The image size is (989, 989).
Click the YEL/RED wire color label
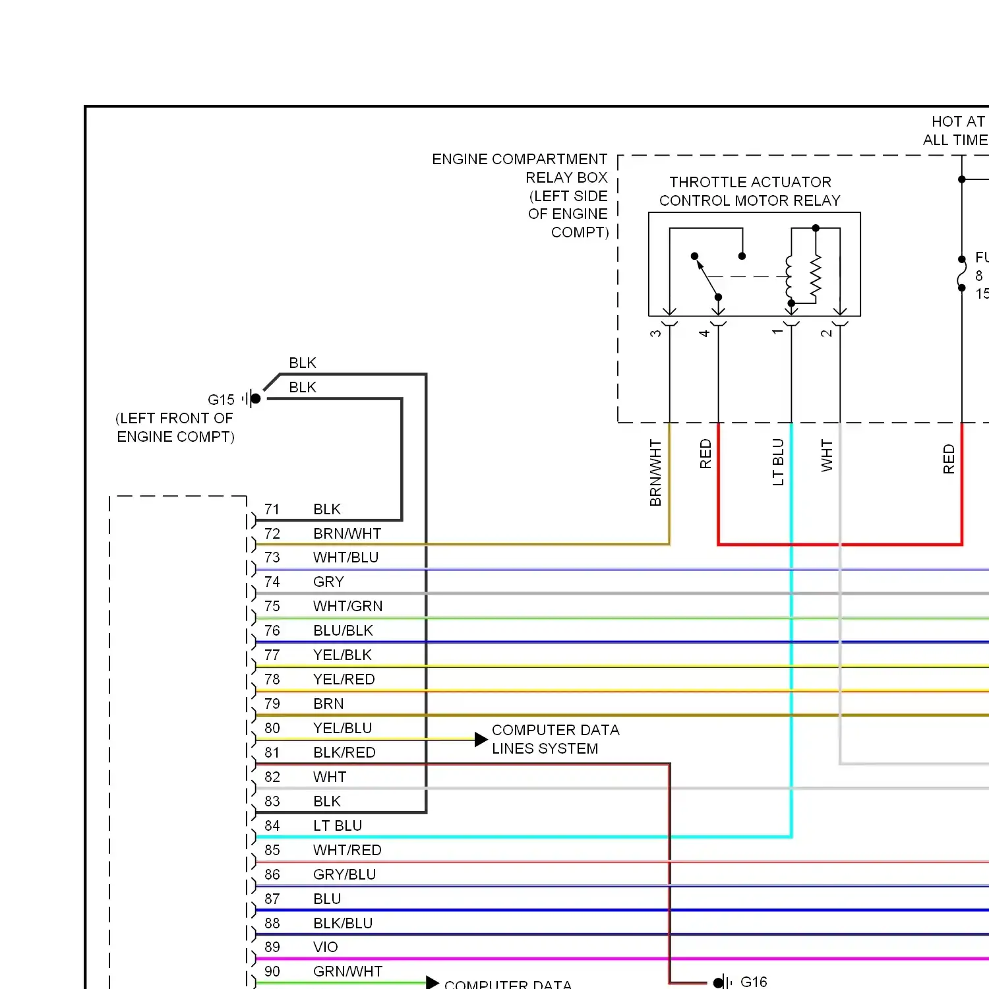344,679
